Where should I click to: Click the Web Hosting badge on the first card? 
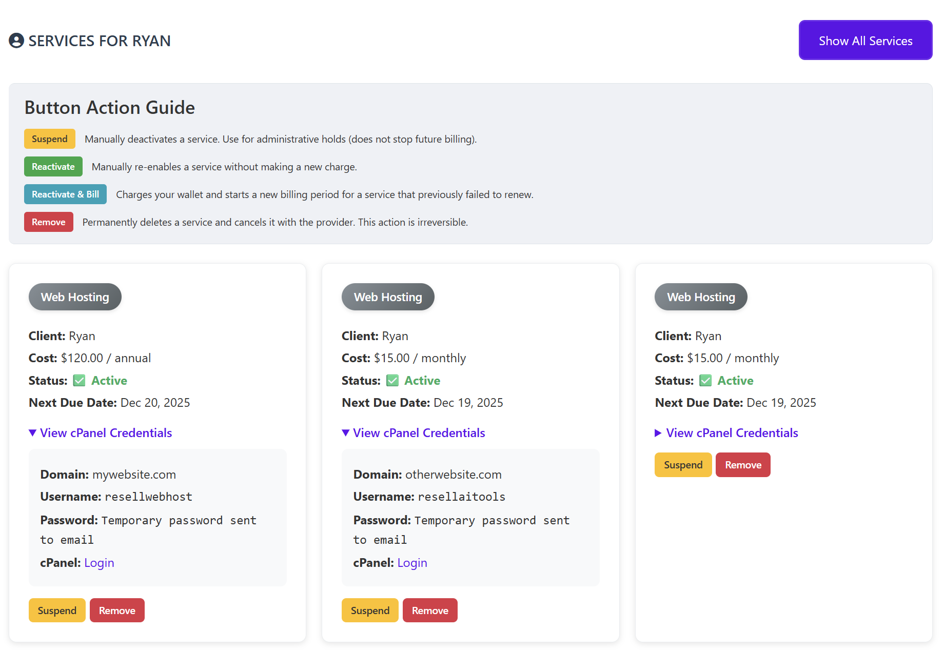pyautogui.click(x=75, y=297)
